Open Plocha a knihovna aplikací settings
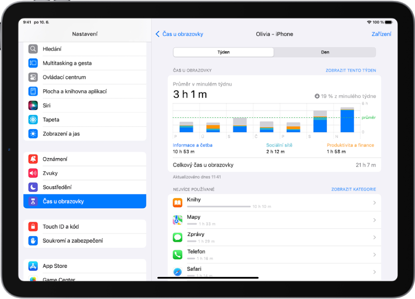The width and height of the screenshot is (415, 299). coord(85,91)
